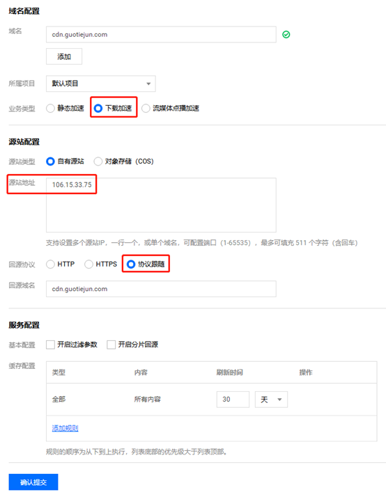386x499 pixels.
Task: Click the green domain validation checkmark icon
Action: (x=286, y=35)
